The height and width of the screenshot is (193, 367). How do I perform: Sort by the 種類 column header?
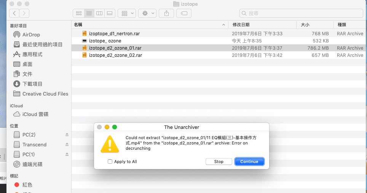click(x=350, y=25)
